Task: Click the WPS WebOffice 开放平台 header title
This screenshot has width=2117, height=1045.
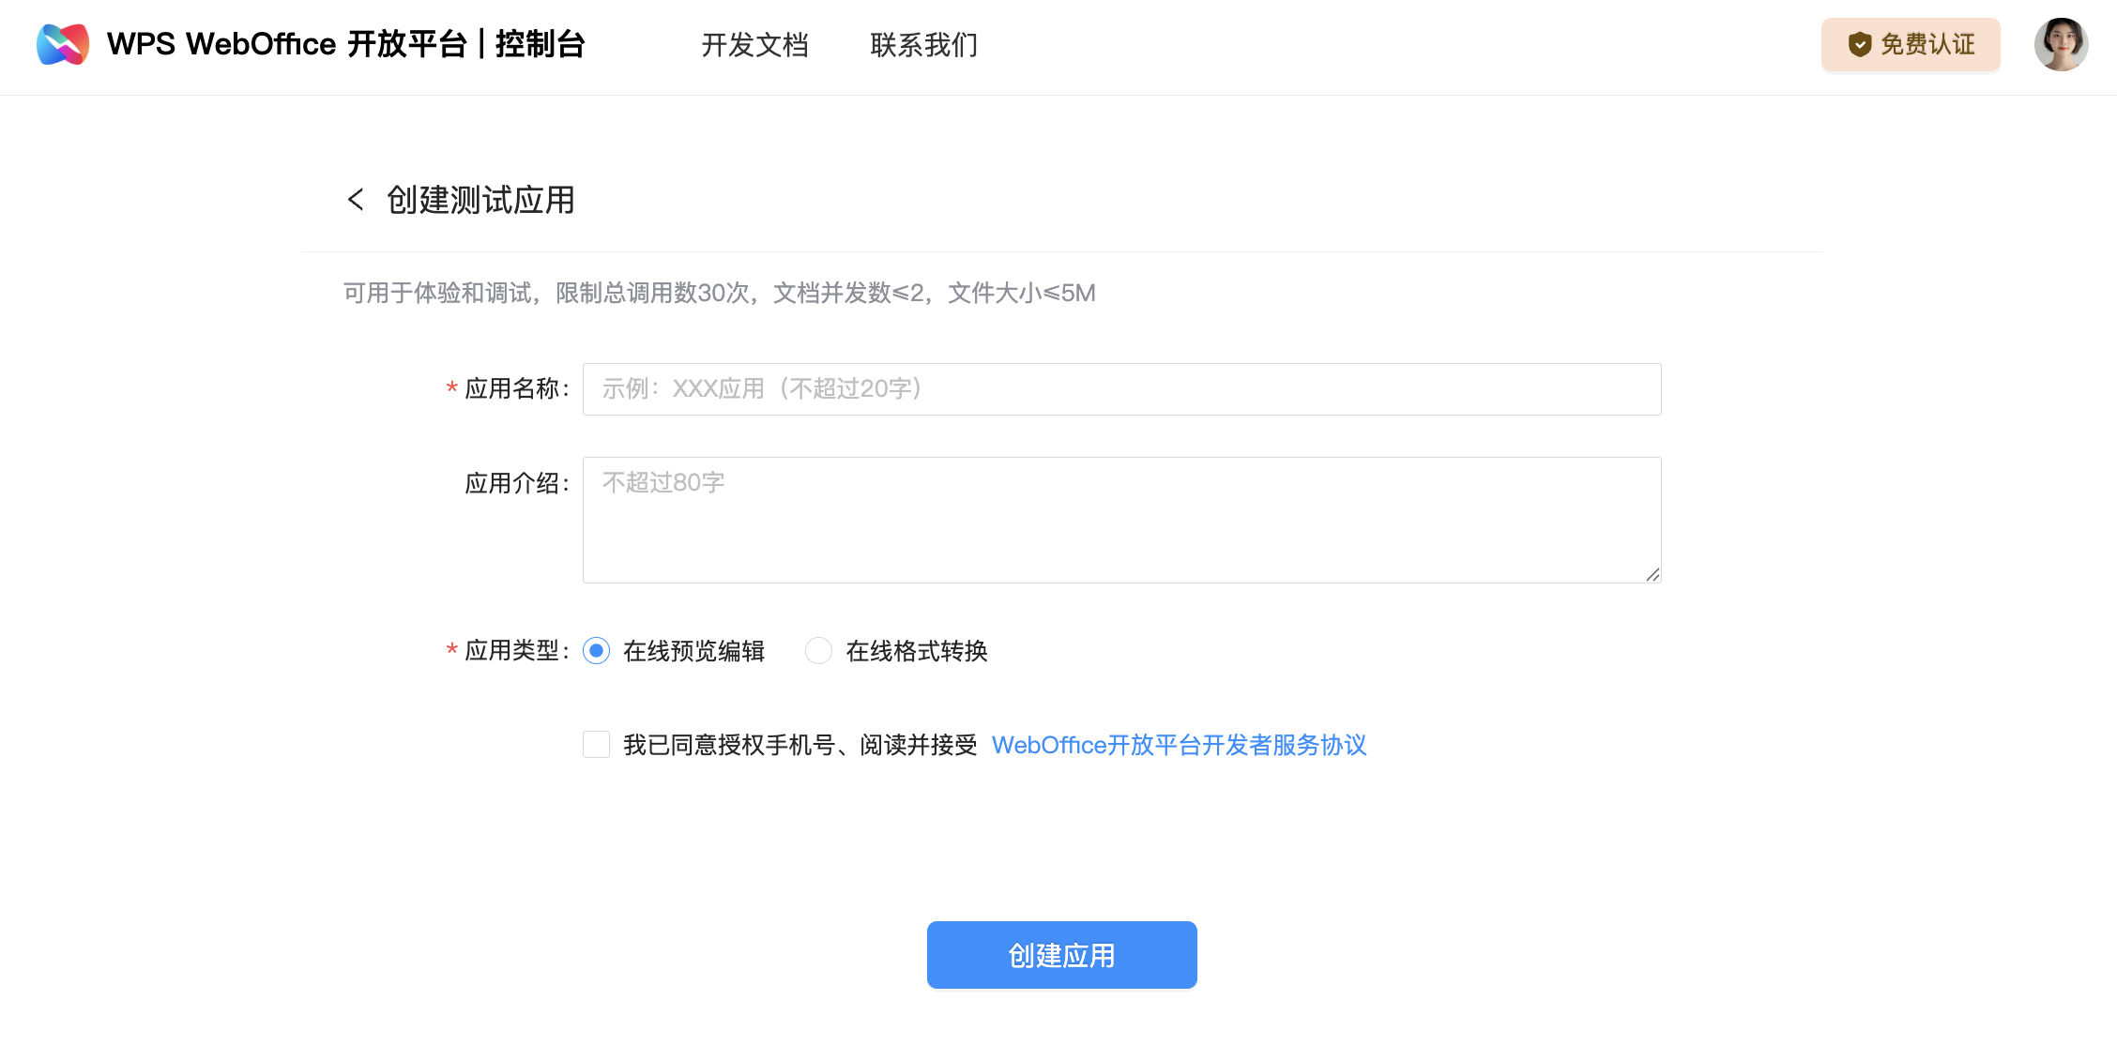Action: 345,43
